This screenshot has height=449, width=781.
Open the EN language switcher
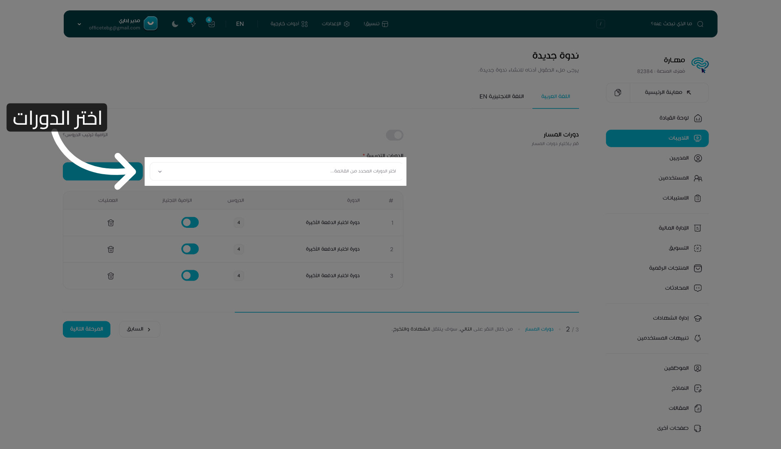(x=240, y=24)
